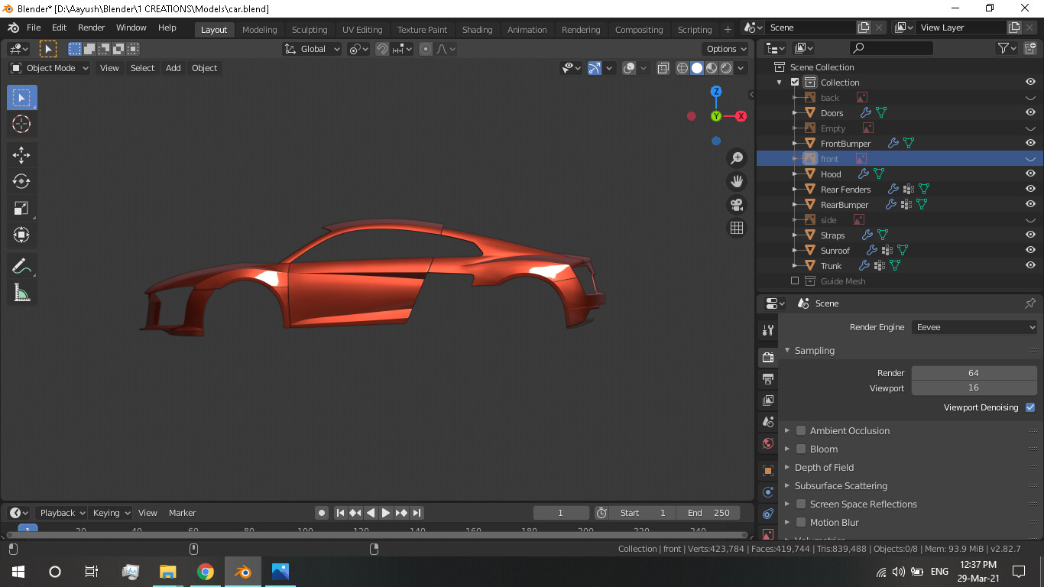Activate the Rotate tool
The height and width of the screenshot is (587, 1044).
[21, 180]
